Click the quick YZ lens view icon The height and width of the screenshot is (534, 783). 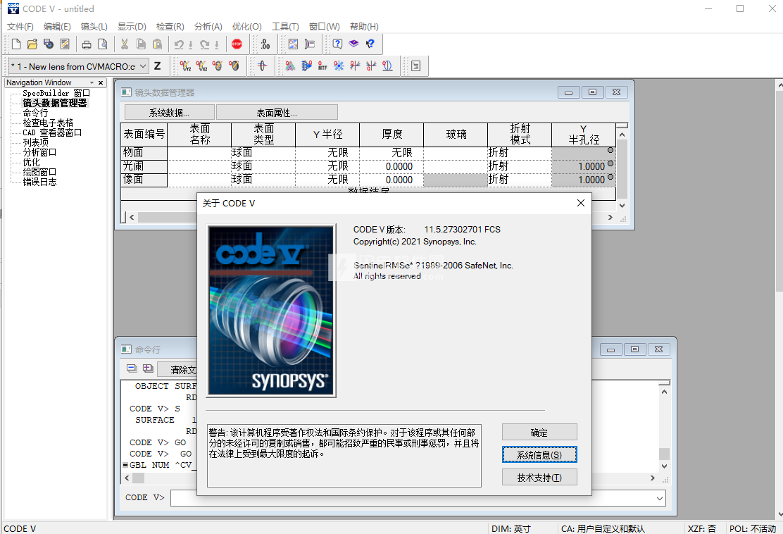point(185,66)
